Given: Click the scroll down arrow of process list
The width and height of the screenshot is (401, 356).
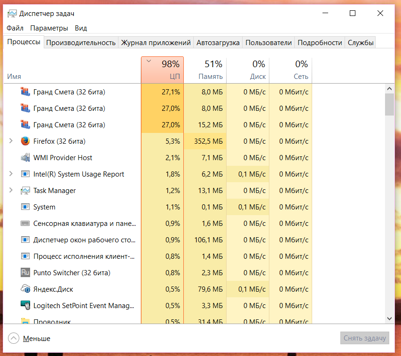Looking at the screenshot, I should tap(389, 318).
